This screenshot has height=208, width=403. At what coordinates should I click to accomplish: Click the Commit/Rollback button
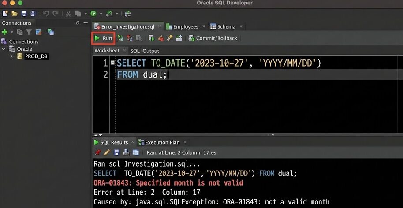tap(213, 38)
